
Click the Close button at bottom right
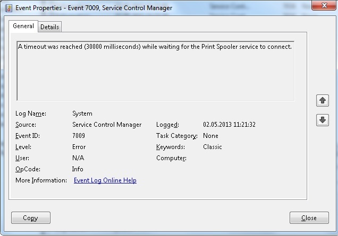[309, 218]
